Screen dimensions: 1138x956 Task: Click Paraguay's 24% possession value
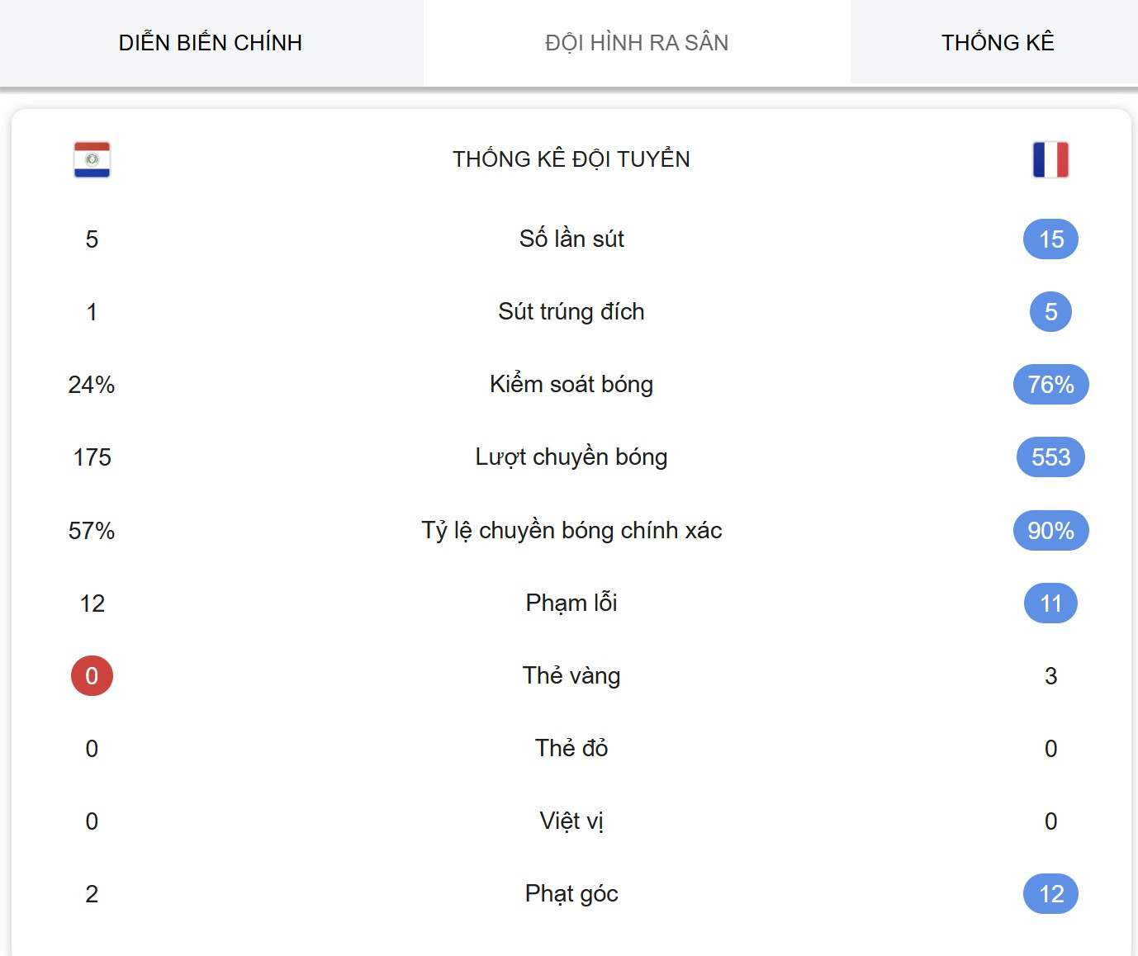click(92, 385)
